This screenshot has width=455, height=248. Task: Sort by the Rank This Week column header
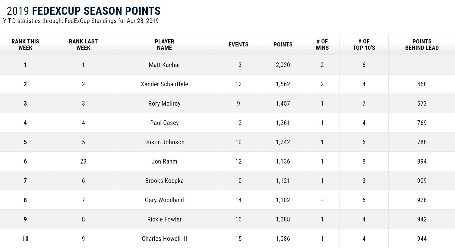25,45
